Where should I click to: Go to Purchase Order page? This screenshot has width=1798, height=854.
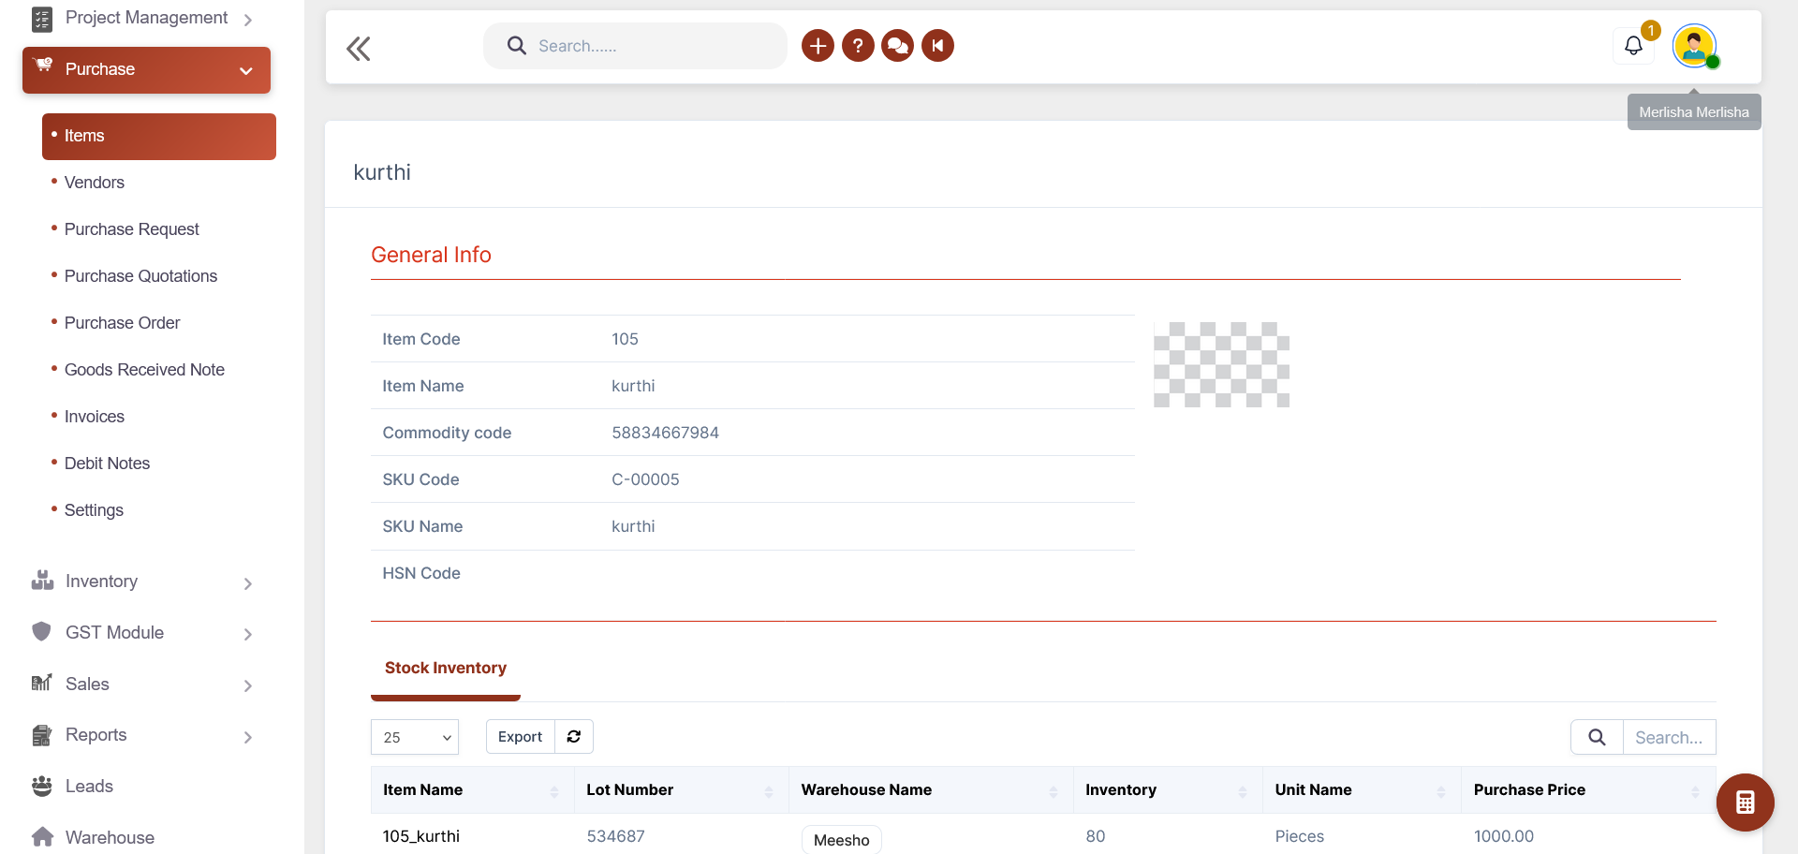coord(123,323)
